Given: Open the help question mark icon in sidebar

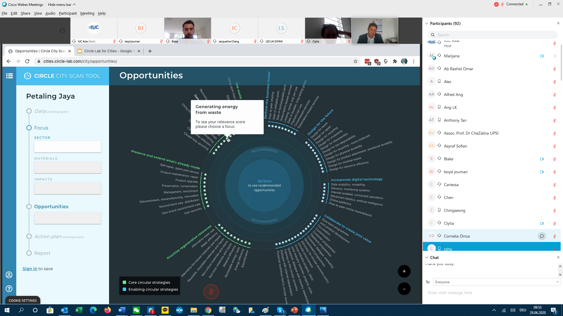Looking at the screenshot, I should coord(9,288).
